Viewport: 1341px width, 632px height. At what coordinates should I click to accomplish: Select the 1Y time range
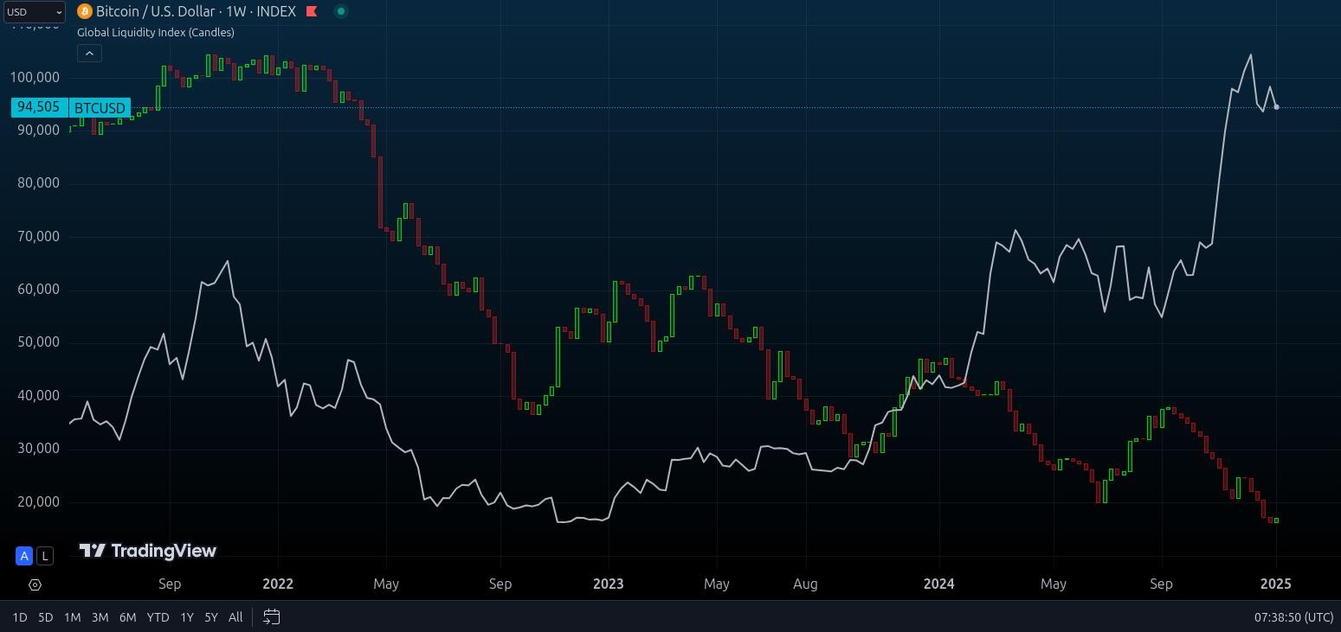click(186, 617)
